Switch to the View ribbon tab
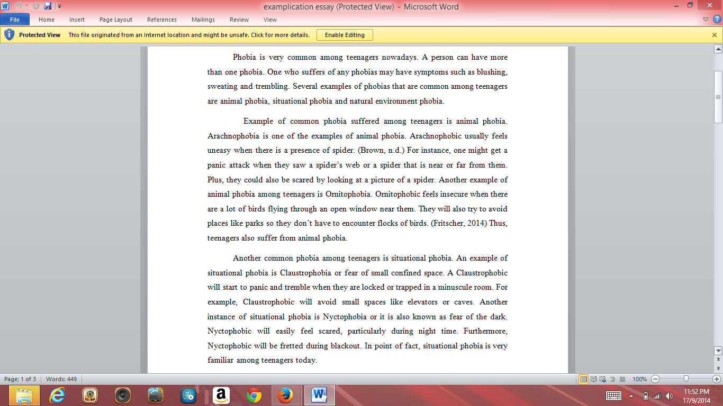 [x=270, y=20]
